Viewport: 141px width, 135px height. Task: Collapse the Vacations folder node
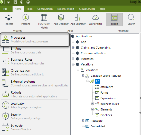pos(78,70)
